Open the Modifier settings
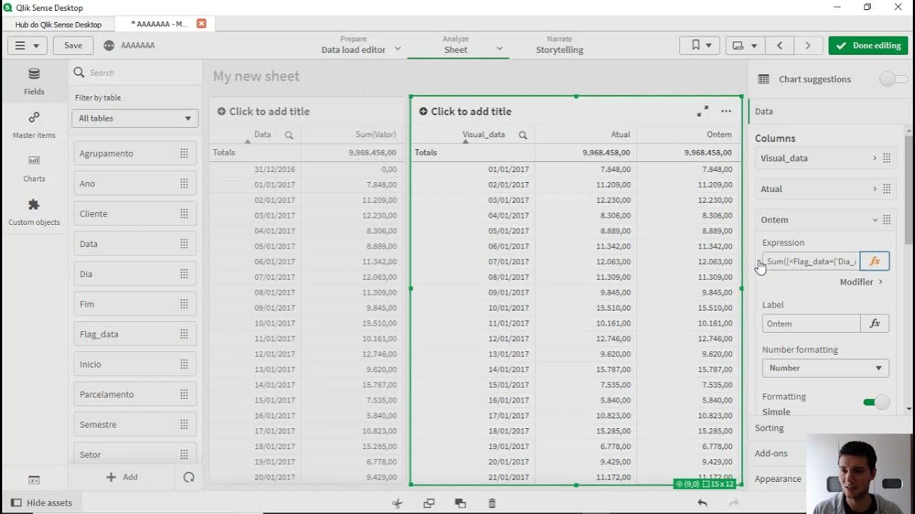This screenshot has height=514, width=915. pyautogui.click(x=861, y=282)
